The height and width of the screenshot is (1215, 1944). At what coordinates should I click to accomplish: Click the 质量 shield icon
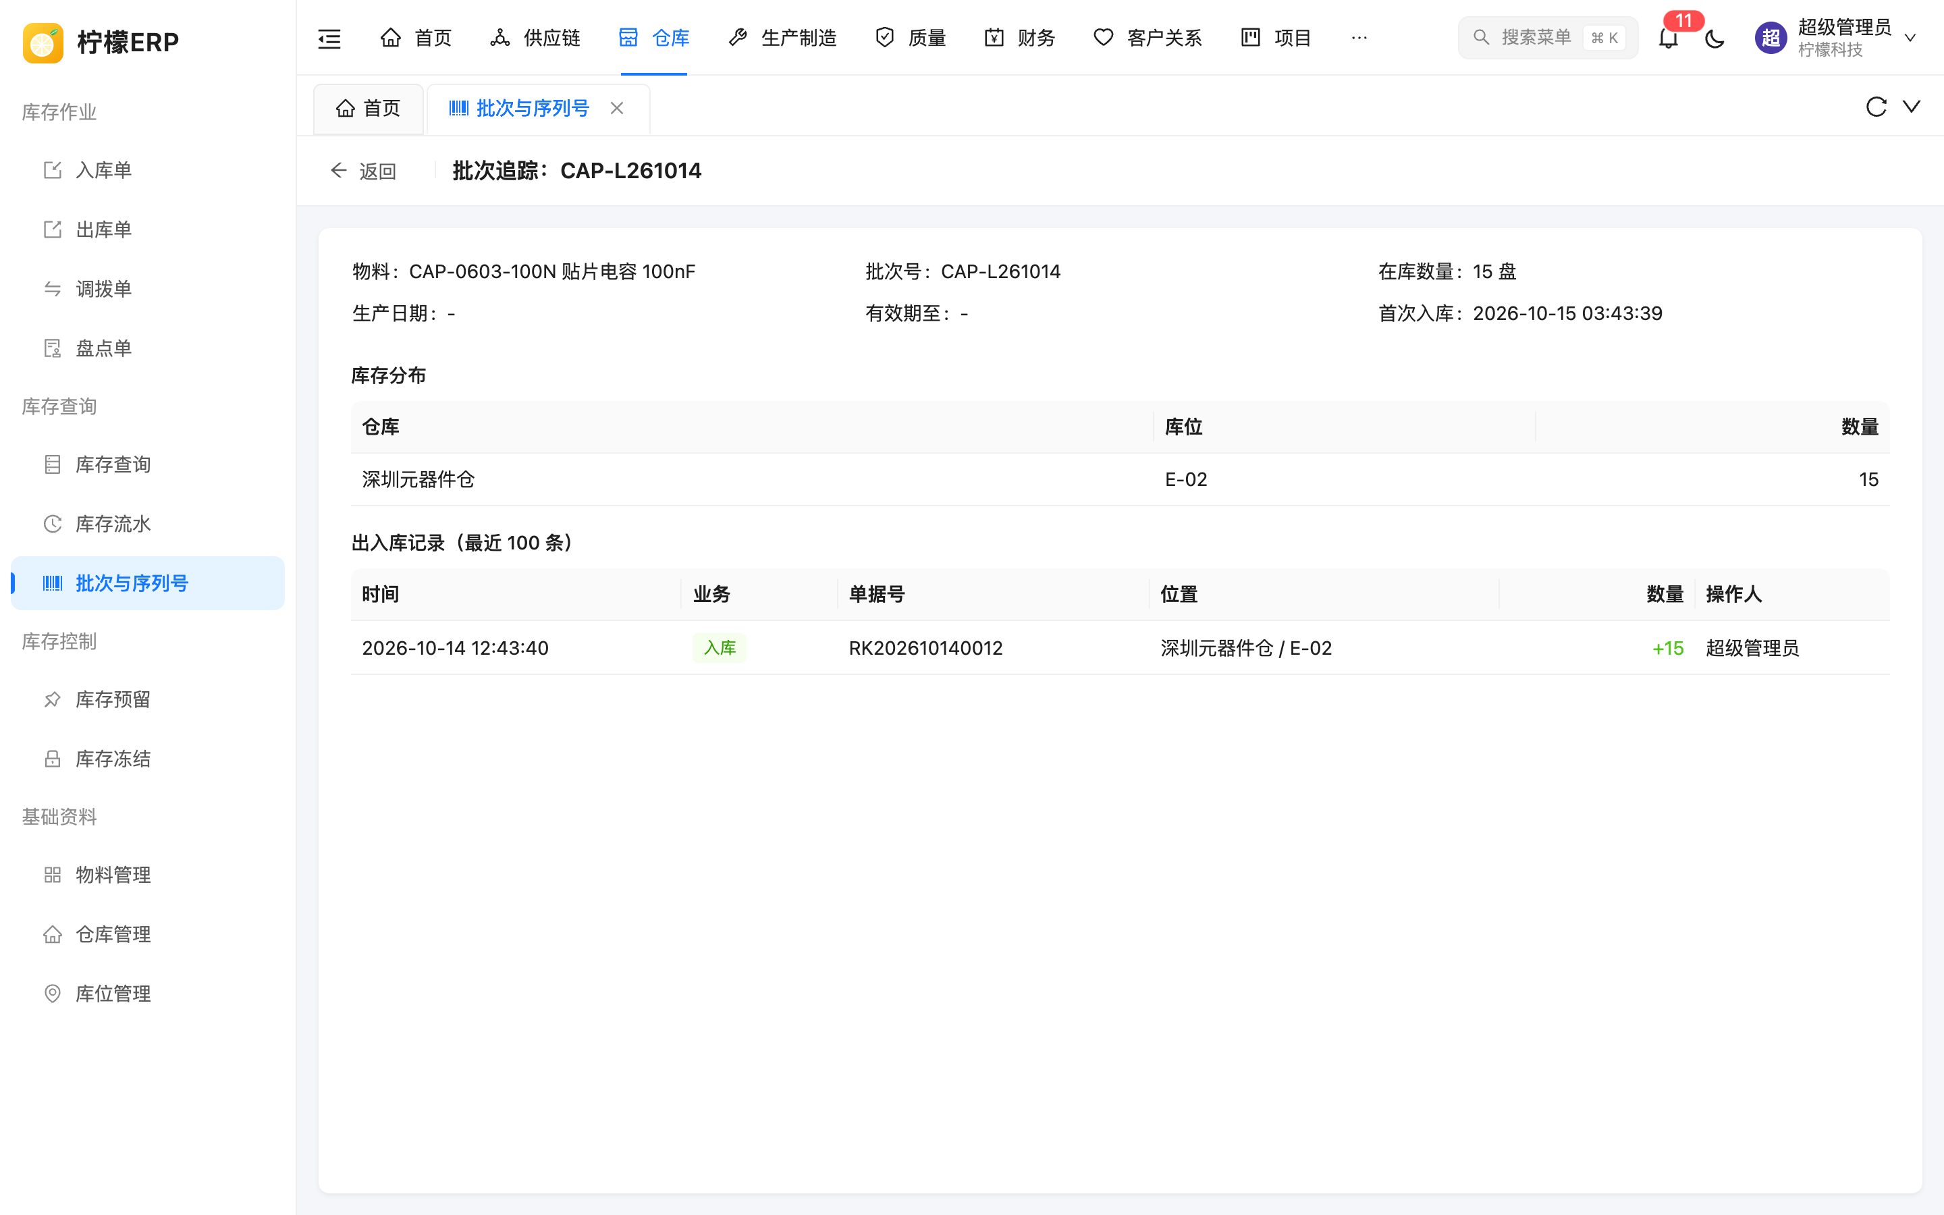(x=884, y=38)
